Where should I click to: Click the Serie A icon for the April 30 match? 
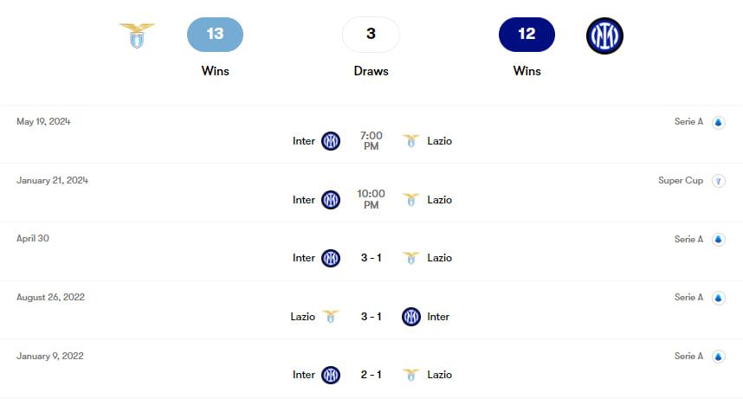718,239
